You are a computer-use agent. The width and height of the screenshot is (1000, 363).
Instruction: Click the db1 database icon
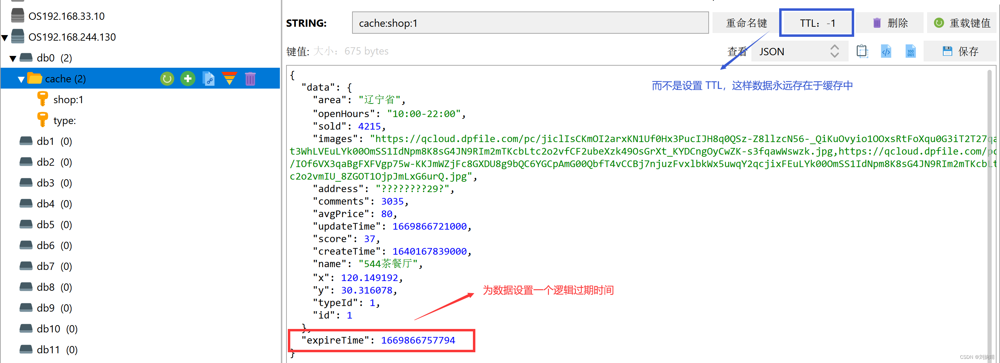point(26,141)
